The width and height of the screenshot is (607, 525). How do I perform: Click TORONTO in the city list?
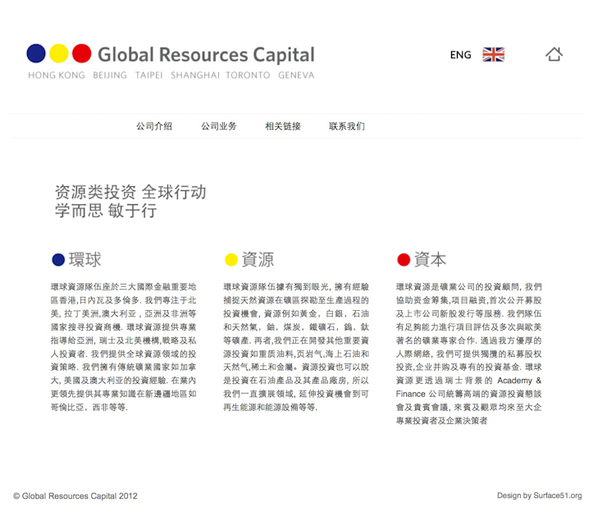pyautogui.click(x=249, y=75)
